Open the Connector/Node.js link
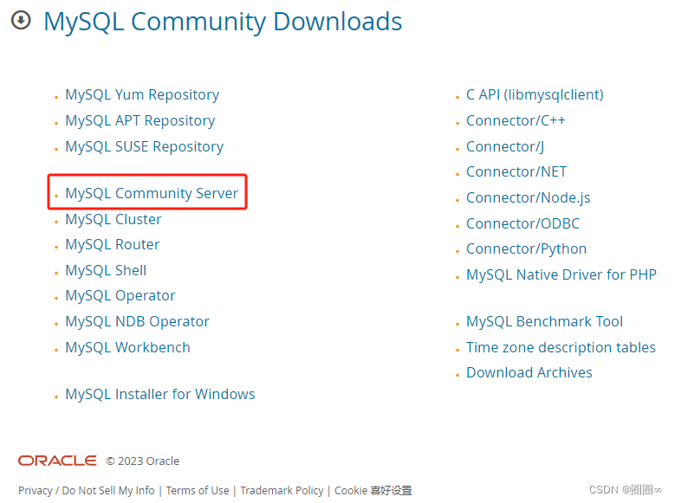The image size is (675, 503). click(x=529, y=198)
